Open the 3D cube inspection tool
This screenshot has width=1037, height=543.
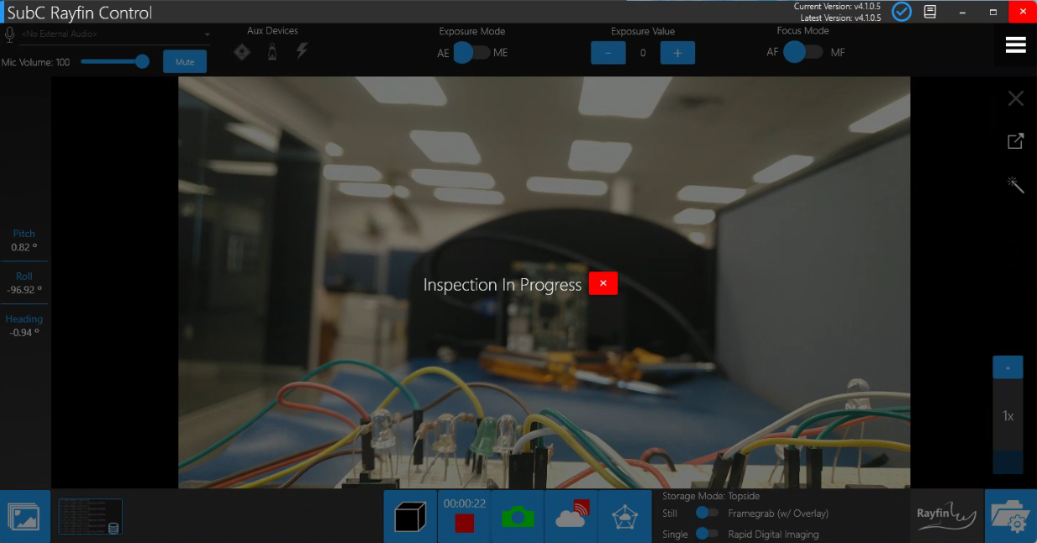[410, 517]
